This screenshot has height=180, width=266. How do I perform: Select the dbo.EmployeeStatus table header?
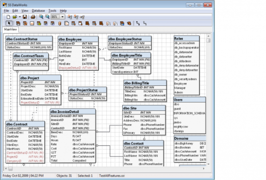[x=130, y=39]
